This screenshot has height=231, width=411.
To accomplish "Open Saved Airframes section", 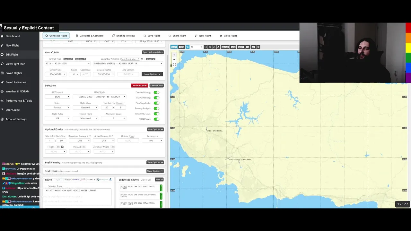I will click(16, 82).
